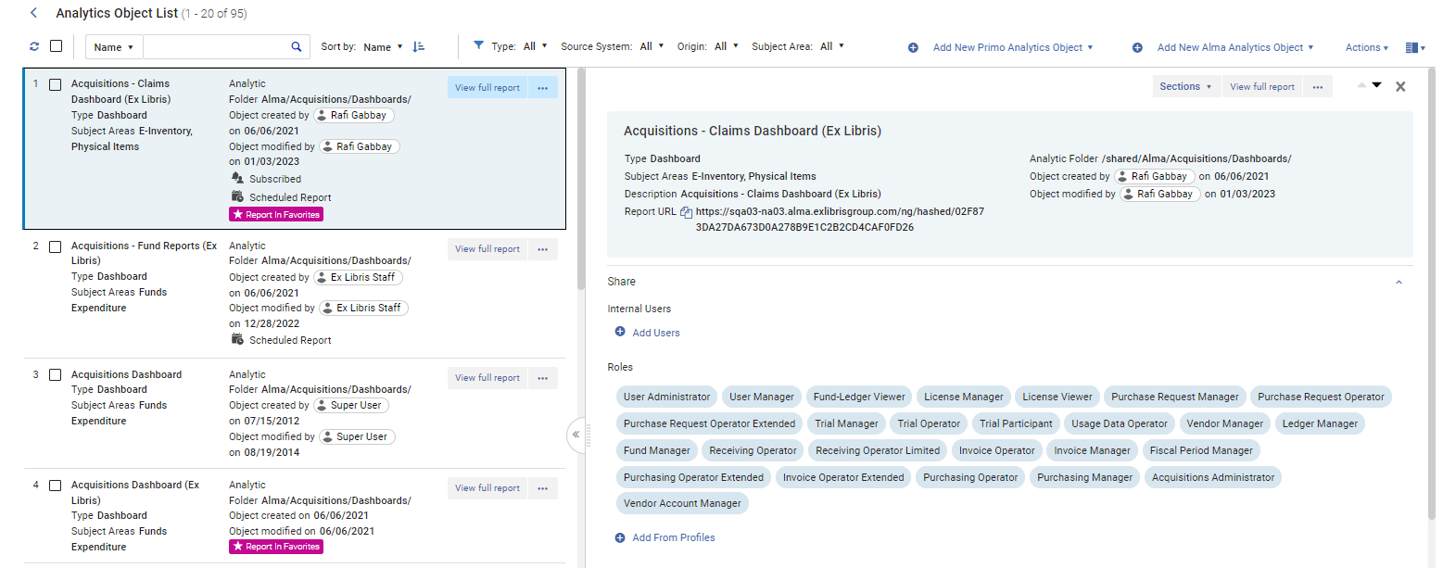The width and height of the screenshot is (1443, 568).
Task: Select the Acquisitions Administrator role tag
Action: (x=1213, y=477)
